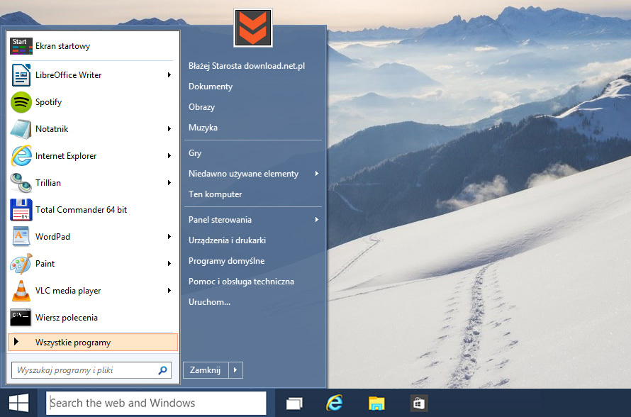Expand Trillian jump list arrow
The height and width of the screenshot is (417, 631).
[x=169, y=183]
